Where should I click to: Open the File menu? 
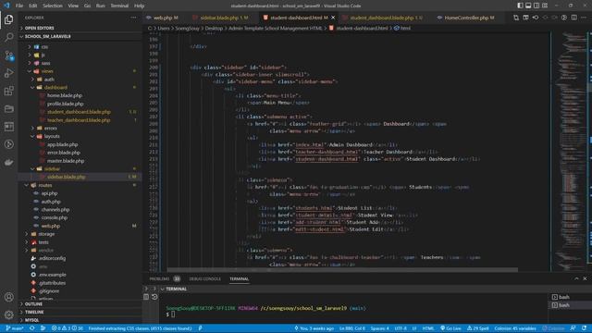pyautogui.click(x=19, y=6)
